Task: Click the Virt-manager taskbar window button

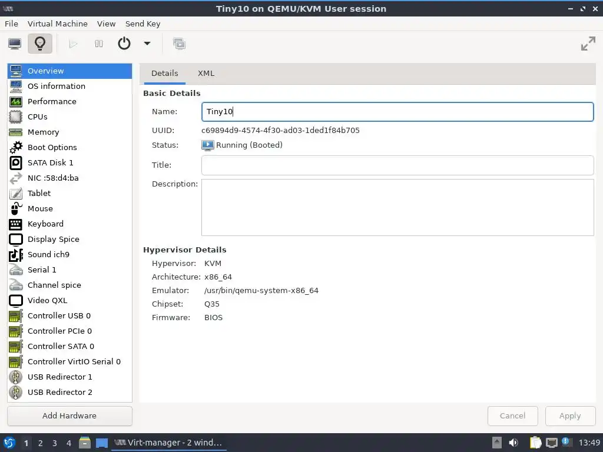Action: 169,443
